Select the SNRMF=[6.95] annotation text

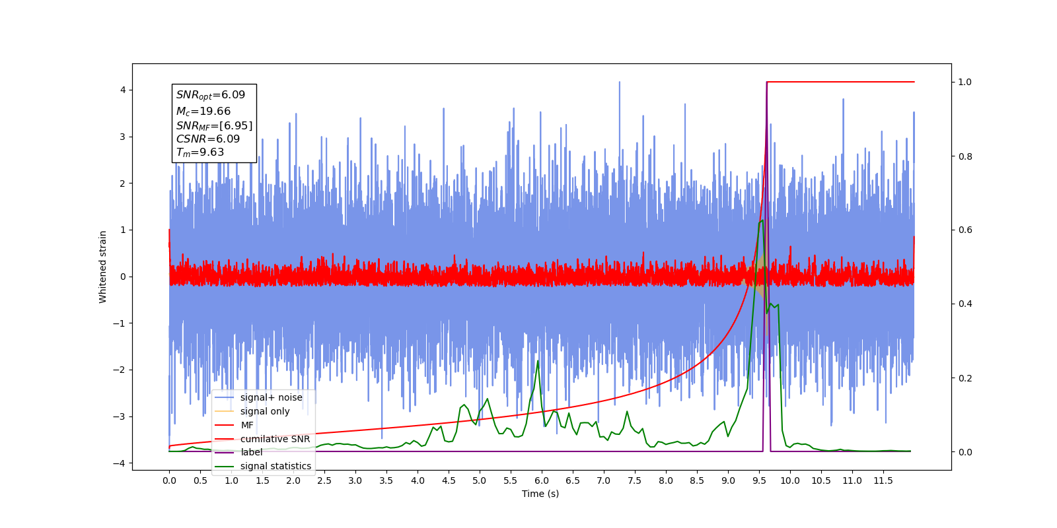214,125
